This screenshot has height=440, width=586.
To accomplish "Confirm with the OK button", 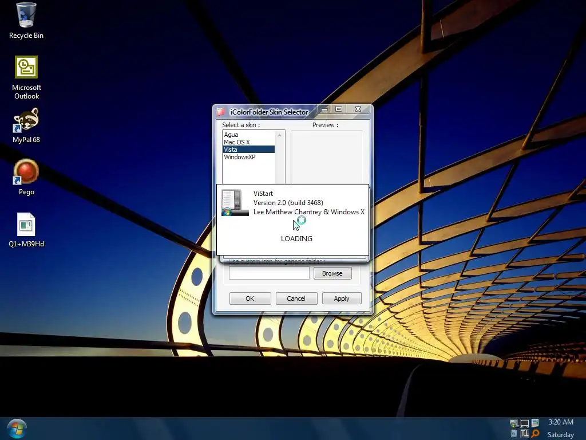I will 250,298.
